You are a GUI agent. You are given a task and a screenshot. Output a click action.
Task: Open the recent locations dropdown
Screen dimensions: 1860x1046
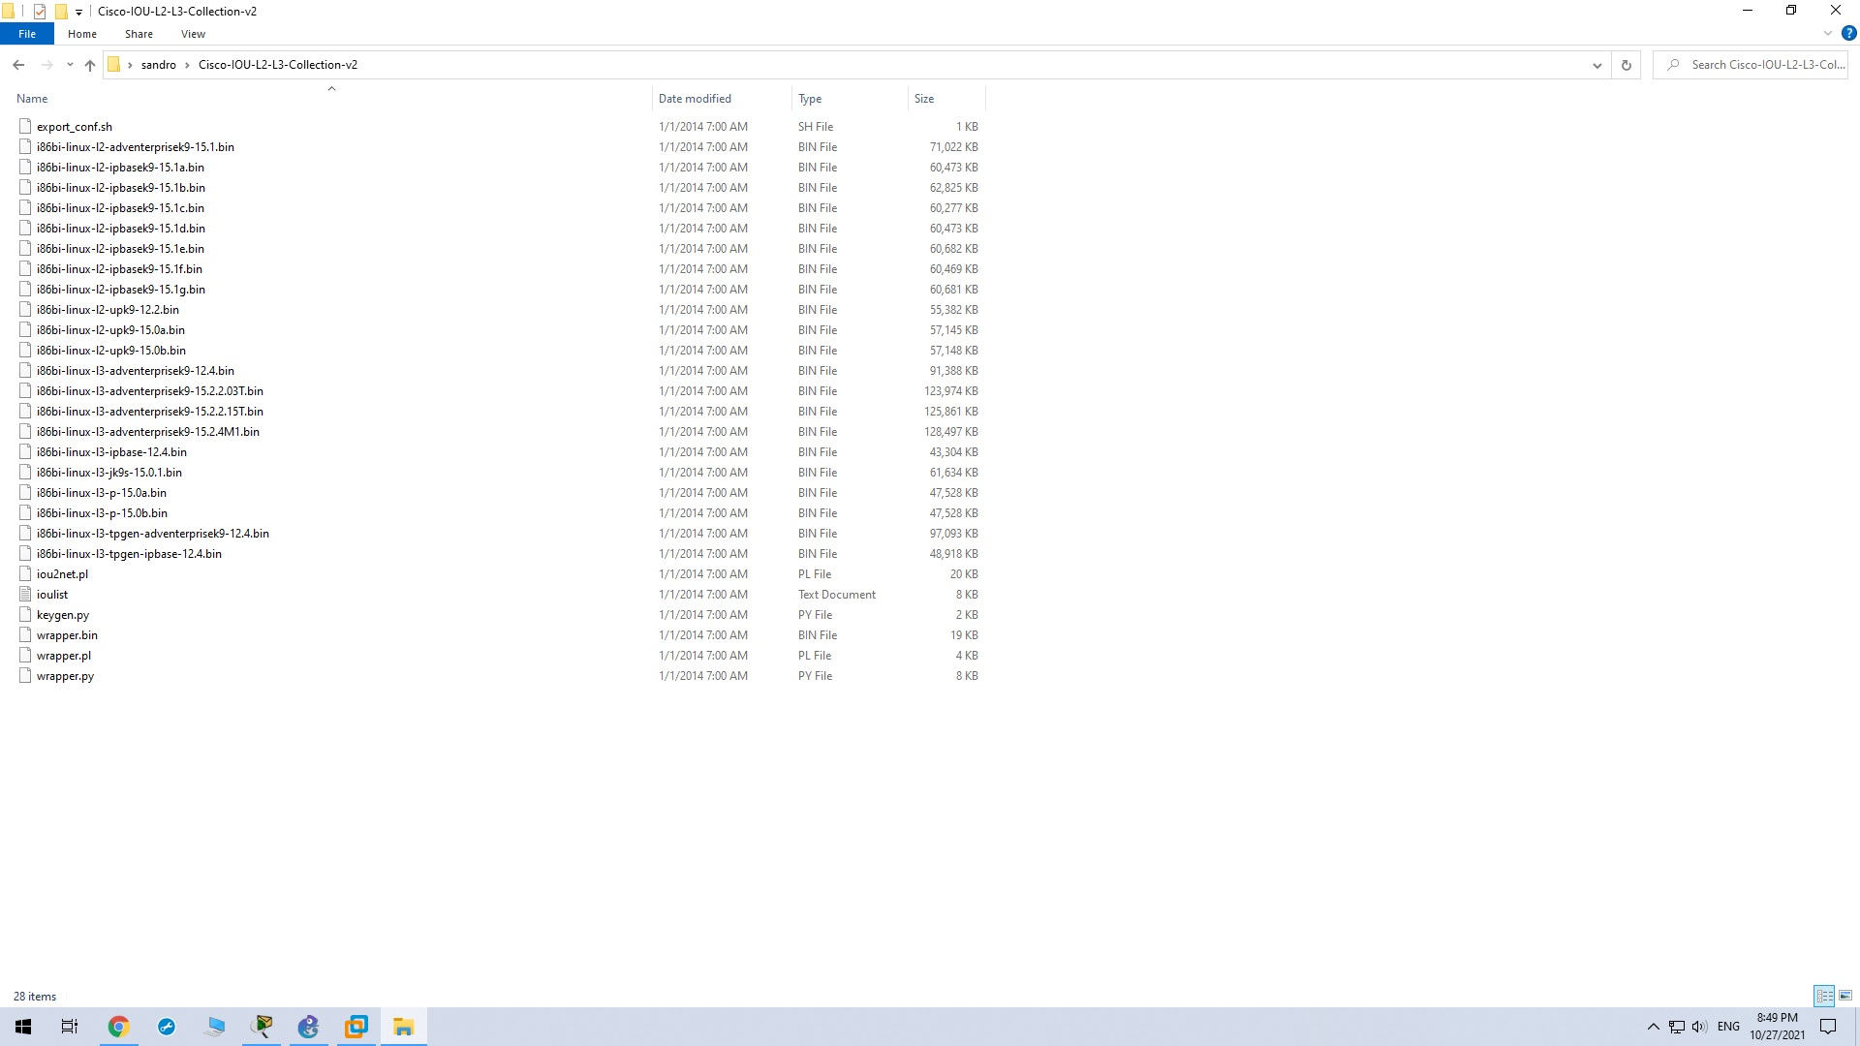70,65
